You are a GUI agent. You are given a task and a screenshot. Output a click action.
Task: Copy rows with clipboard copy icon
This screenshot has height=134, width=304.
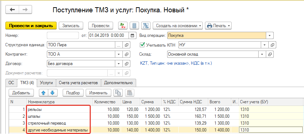pyautogui.click(x=117, y=93)
